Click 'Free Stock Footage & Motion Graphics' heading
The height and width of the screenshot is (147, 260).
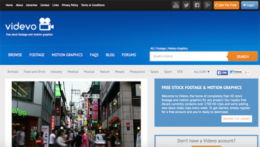click(201, 88)
